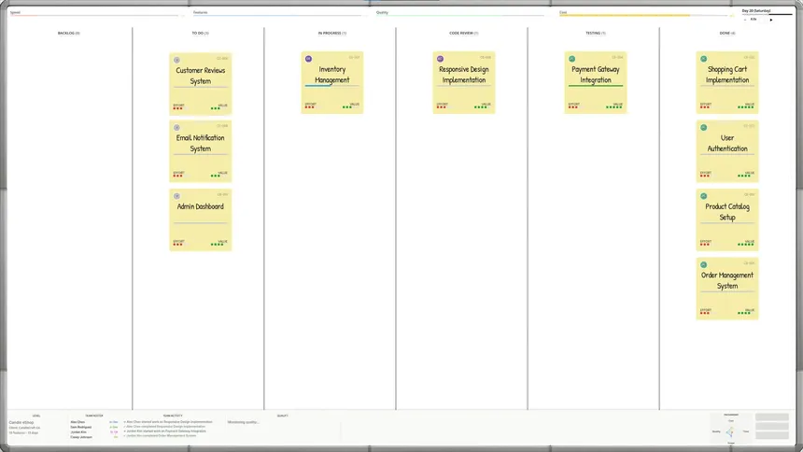Click the CODE REVIEW column header
The height and width of the screenshot is (452, 803).
click(463, 34)
